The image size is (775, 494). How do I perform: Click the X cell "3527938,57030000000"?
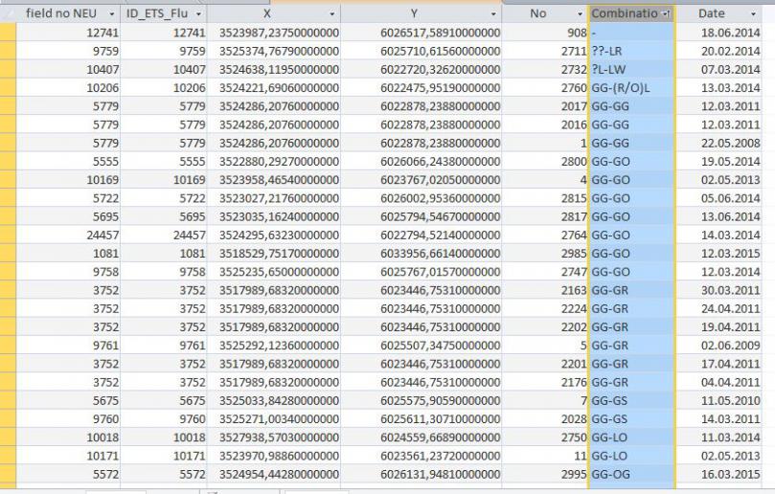pyautogui.click(x=274, y=438)
